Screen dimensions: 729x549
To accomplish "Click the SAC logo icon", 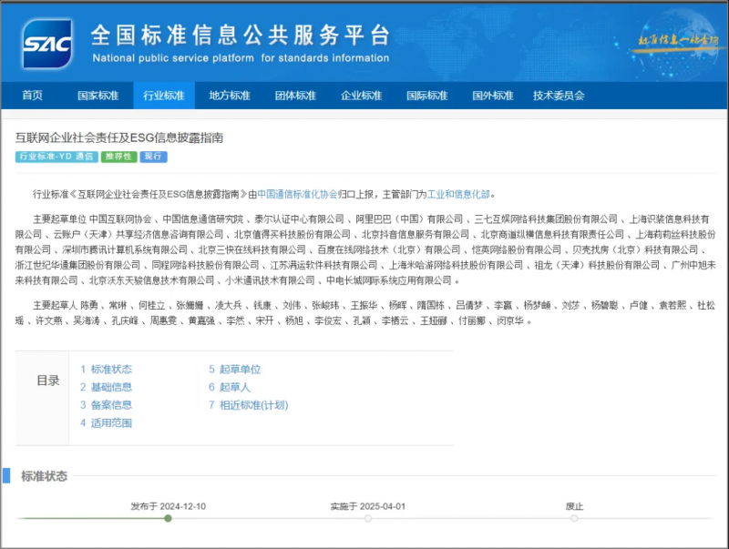I will coord(47,44).
